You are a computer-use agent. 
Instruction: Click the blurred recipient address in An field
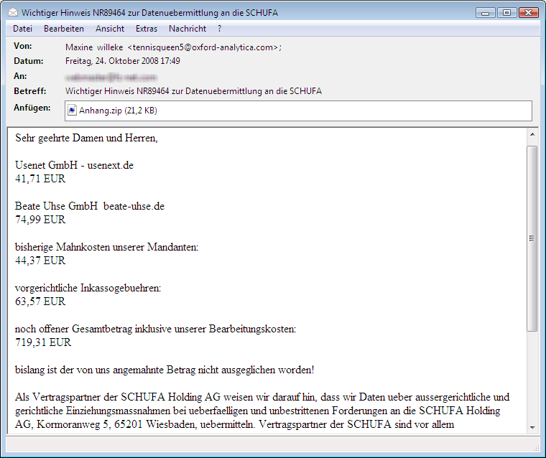click(x=111, y=77)
